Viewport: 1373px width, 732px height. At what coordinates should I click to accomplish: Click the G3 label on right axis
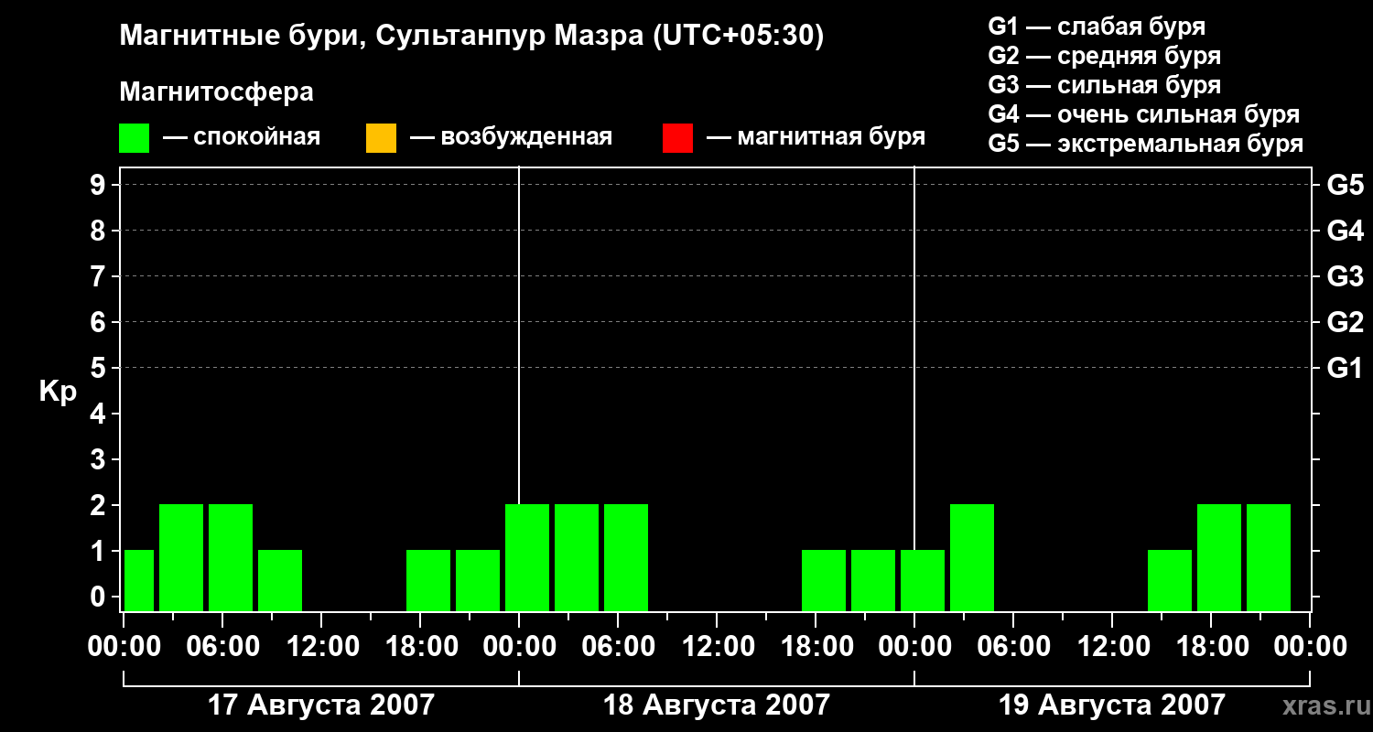tap(1346, 276)
